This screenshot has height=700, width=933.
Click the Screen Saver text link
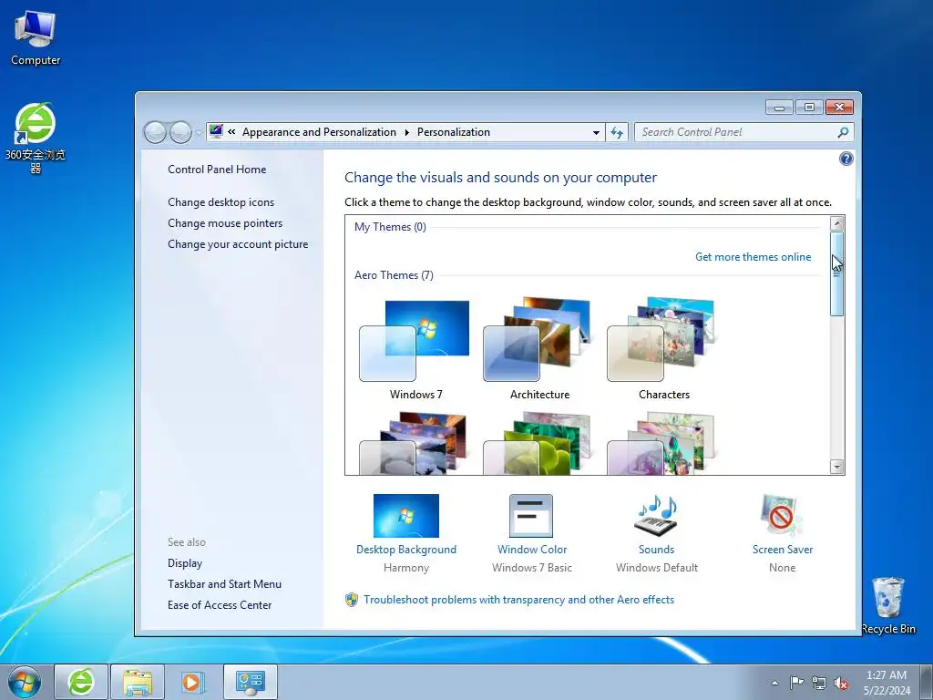tap(783, 550)
